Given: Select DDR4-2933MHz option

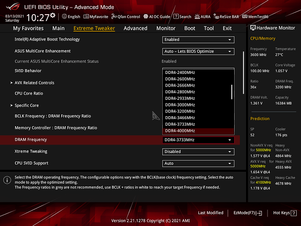Looking at the screenshot, I should (198, 98).
